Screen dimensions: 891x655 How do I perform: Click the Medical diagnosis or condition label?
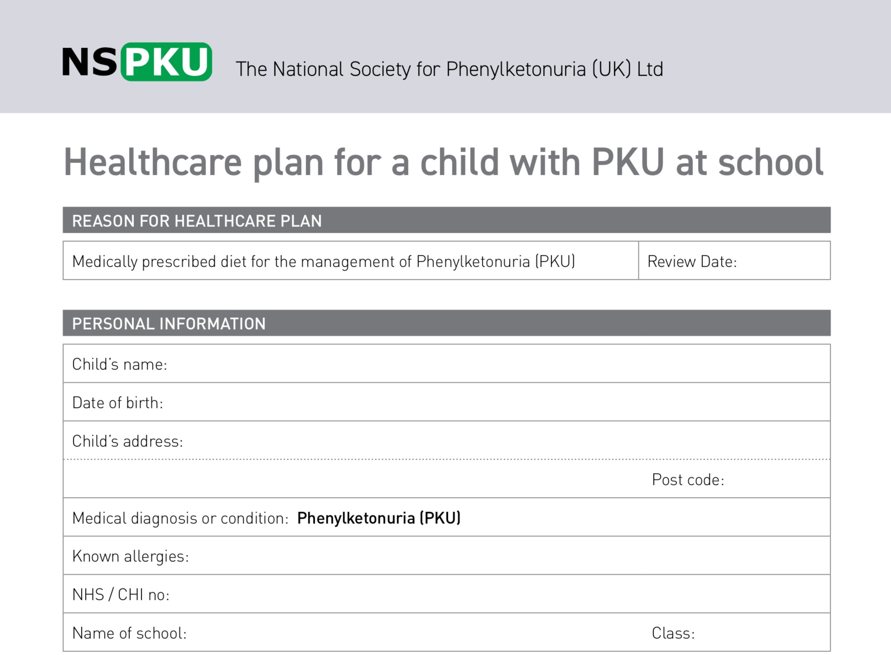pyautogui.click(x=180, y=518)
